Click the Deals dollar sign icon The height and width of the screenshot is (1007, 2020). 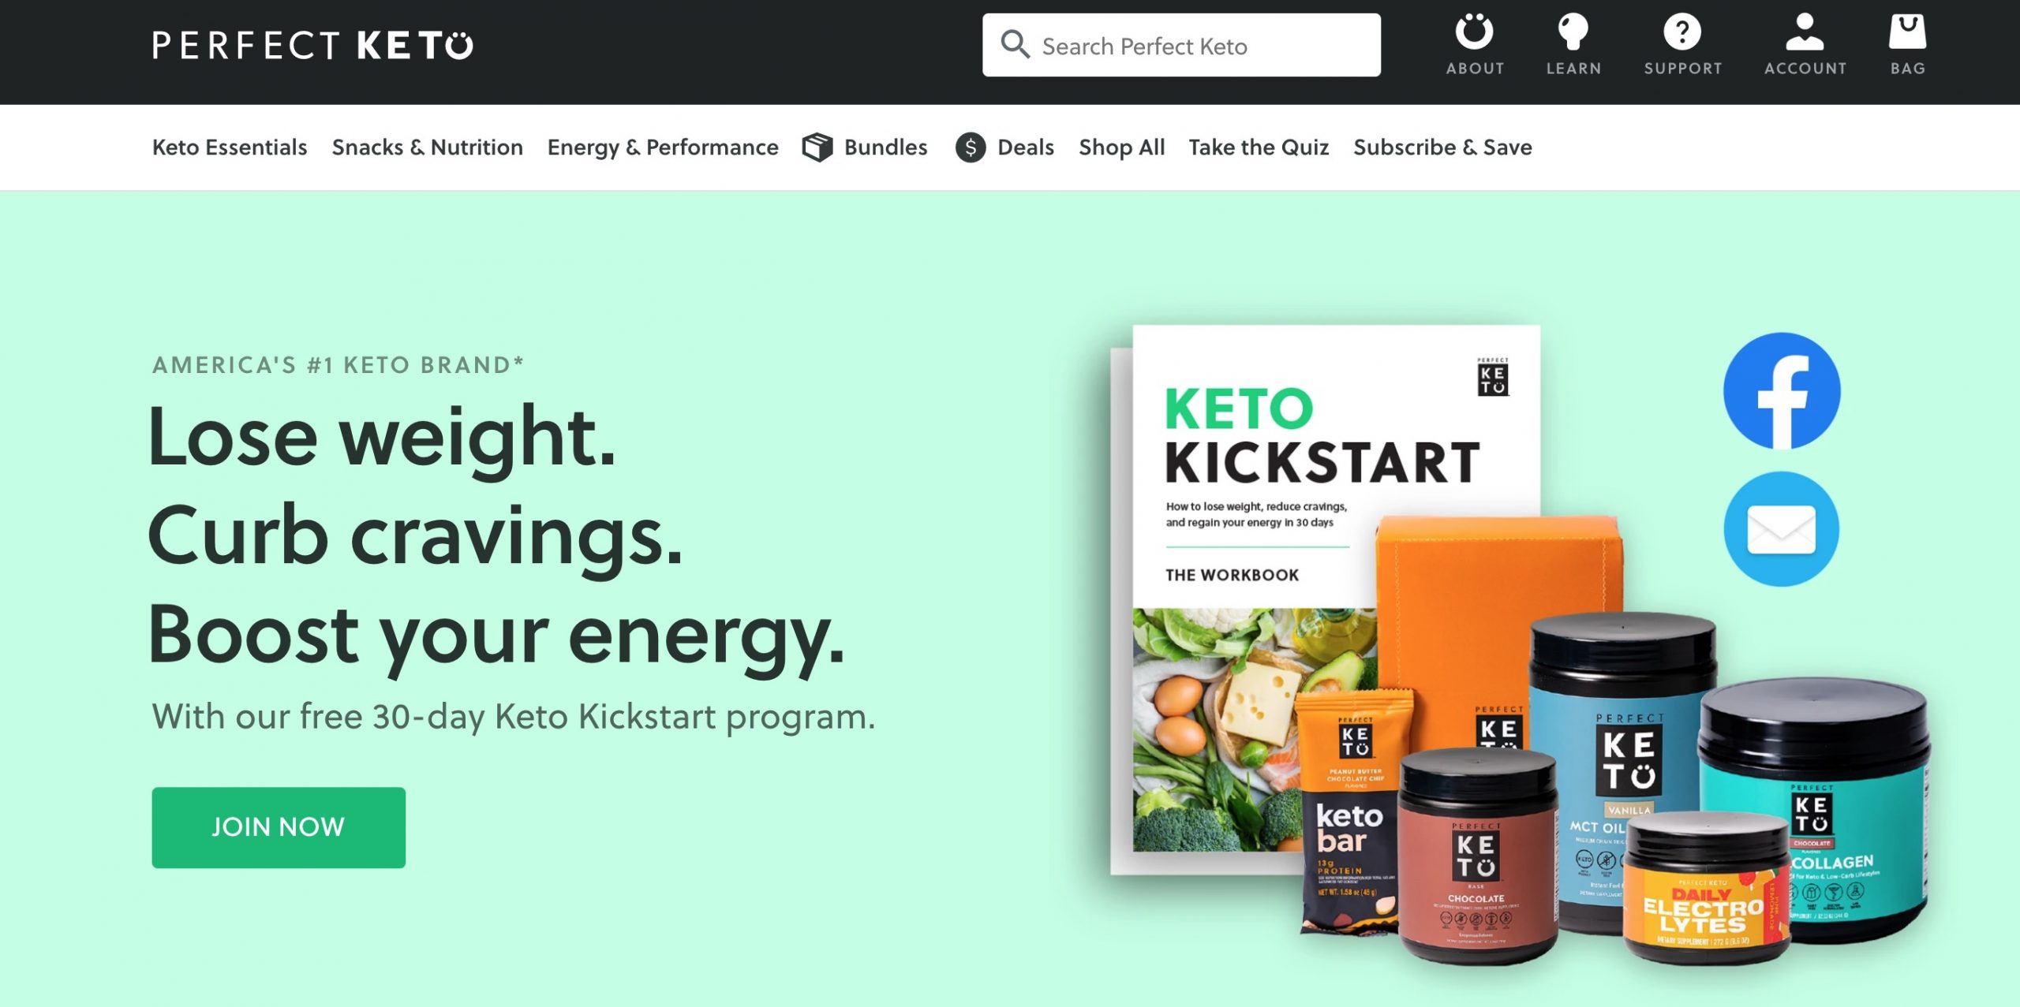coord(971,147)
